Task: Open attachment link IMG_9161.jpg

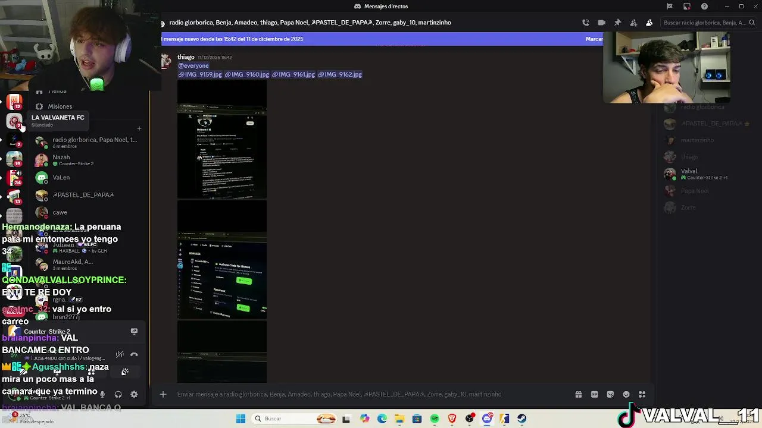Action: tap(293, 74)
